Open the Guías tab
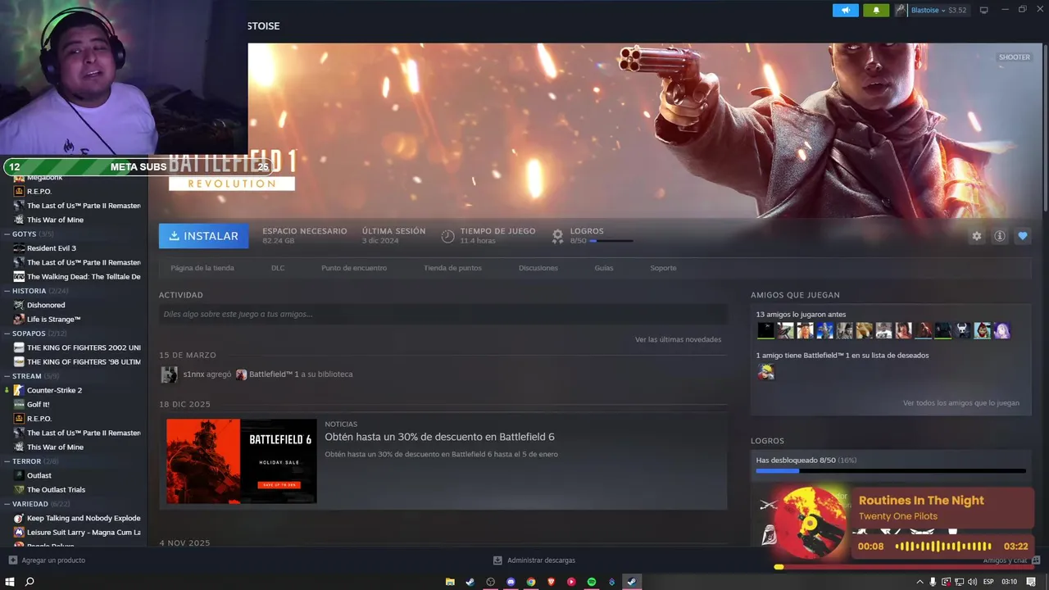This screenshot has height=590, width=1049. tap(604, 268)
